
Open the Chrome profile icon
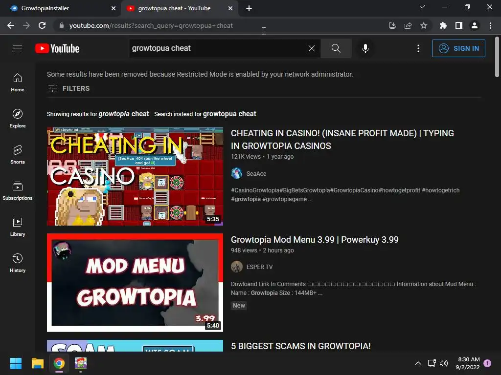475,25
